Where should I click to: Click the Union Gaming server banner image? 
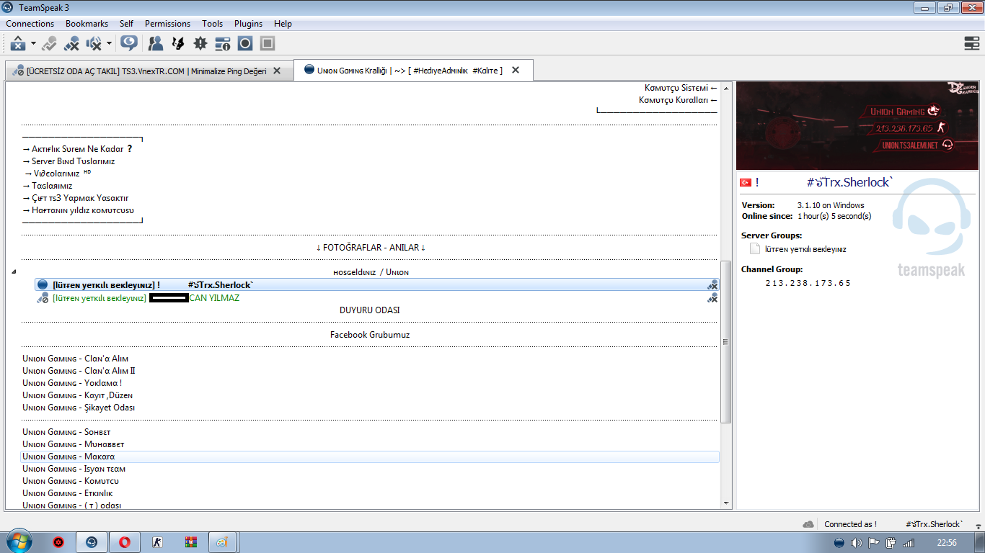pyautogui.click(x=856, y=126)
